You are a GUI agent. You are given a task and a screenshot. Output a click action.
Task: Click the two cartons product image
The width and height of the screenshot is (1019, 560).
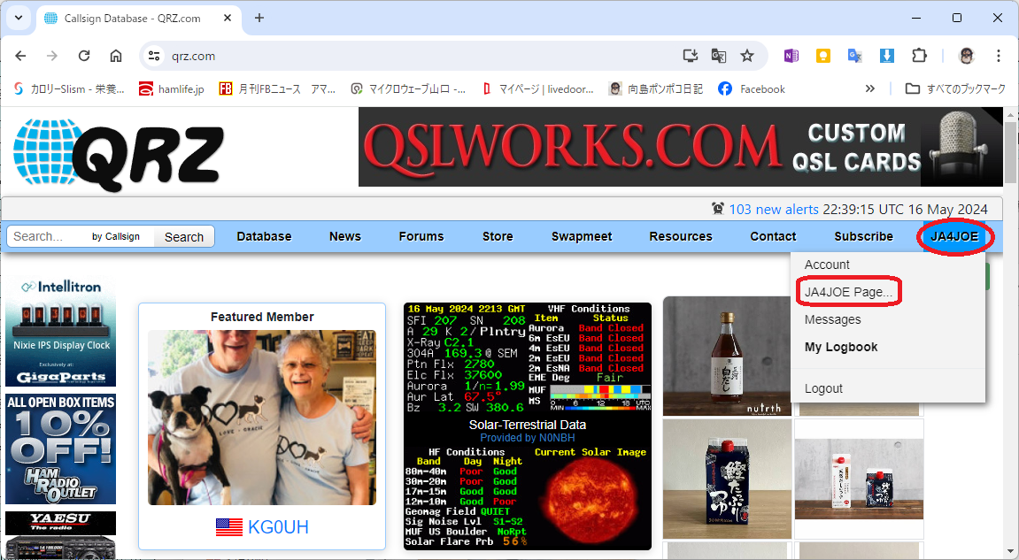point(859,479)
